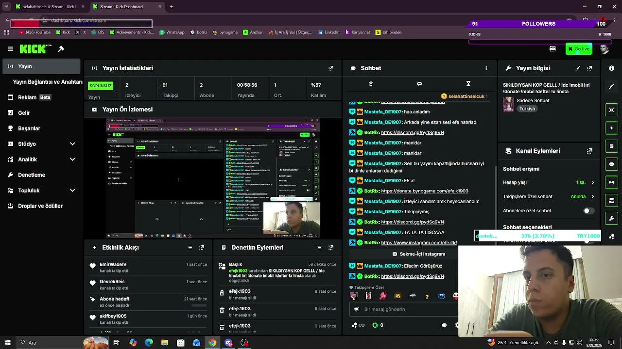622x349 pixels.
Task: Open Windows Start menu
Action: tap(7, 343)
